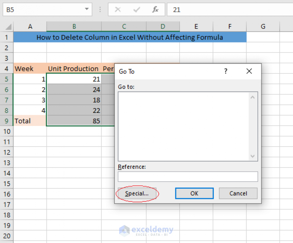
Task: Select cell B5 with value 21
Action: 74,79
